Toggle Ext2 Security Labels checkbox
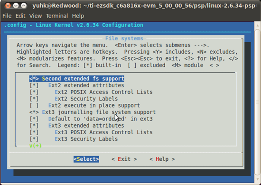 coord(74,99)
